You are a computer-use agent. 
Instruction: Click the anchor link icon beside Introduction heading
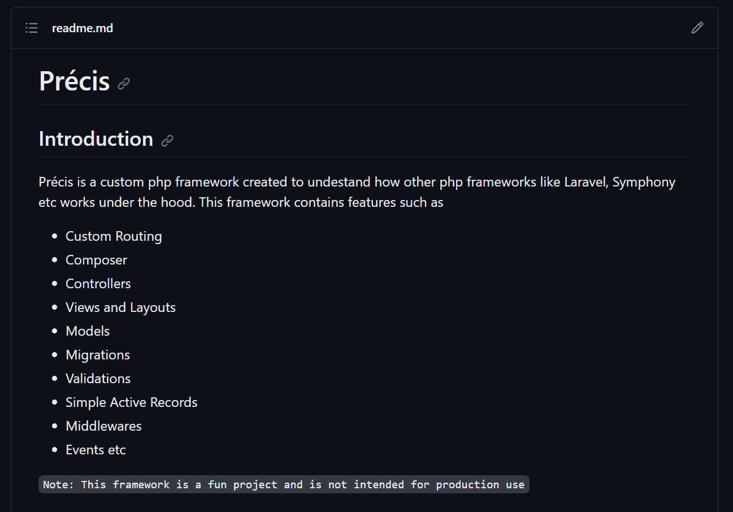(167, 141)
